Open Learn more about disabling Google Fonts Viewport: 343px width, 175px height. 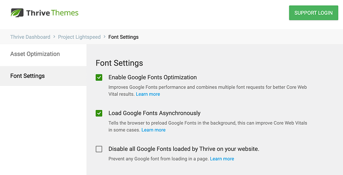coord(222,159)
